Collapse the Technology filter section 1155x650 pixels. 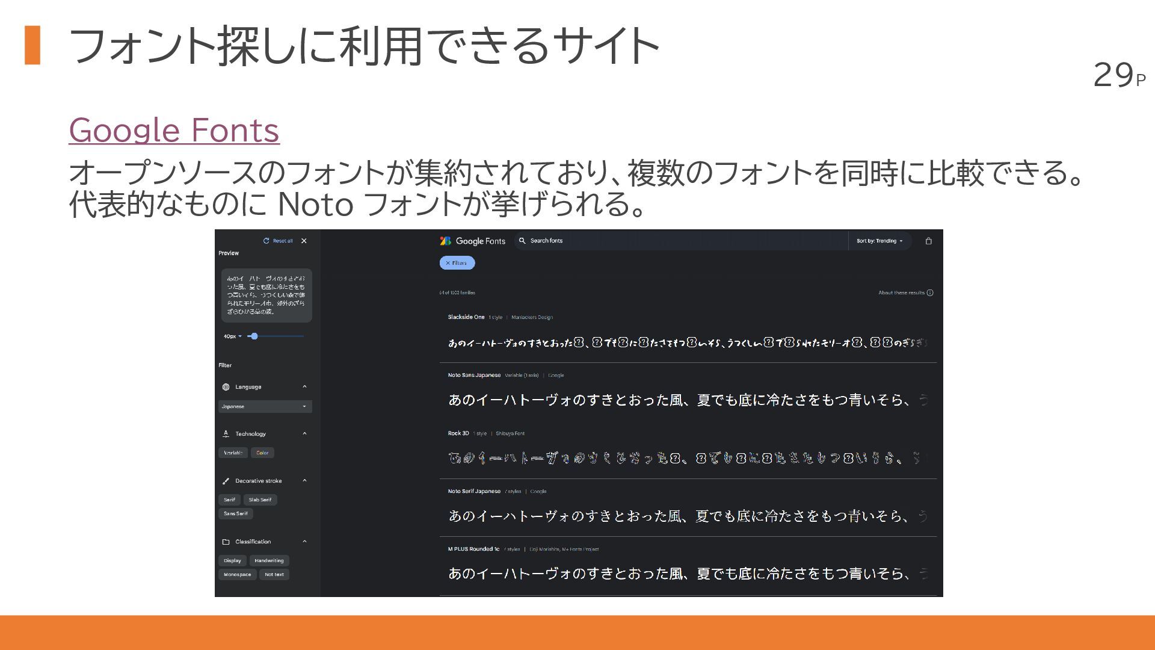pyautogui.click(x=304, y=433)
